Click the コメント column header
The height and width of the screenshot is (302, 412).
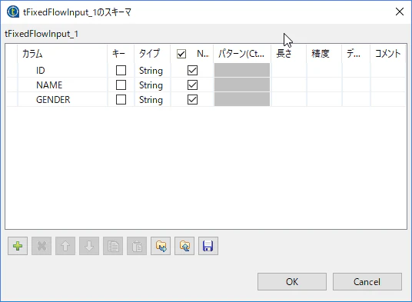(x=388, y=54)
